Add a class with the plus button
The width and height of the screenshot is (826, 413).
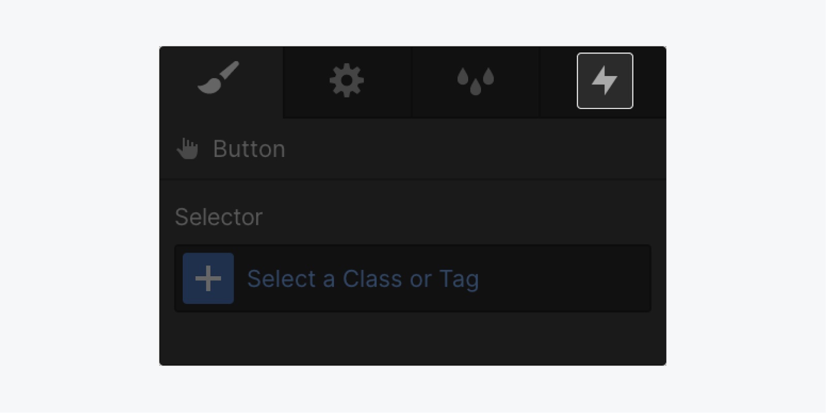208,278
